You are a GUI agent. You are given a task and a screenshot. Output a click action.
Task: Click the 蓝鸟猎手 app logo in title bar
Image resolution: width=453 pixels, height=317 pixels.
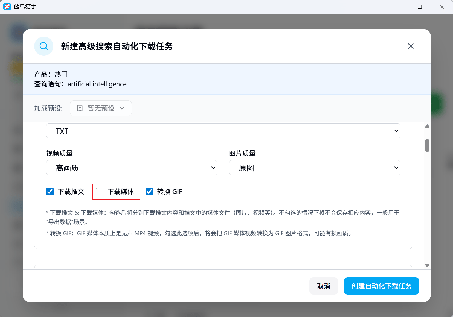7,7
